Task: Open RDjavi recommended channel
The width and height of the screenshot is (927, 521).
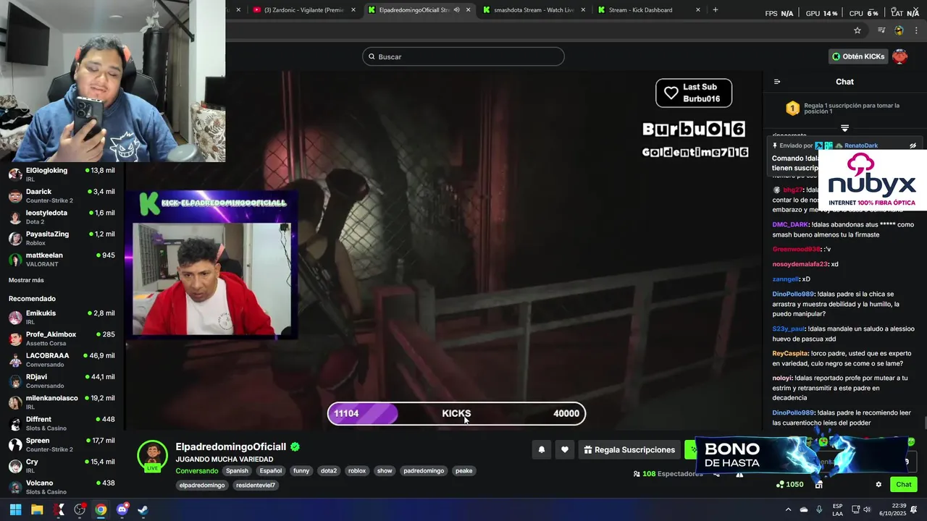Action: click(x=62, y=381)
